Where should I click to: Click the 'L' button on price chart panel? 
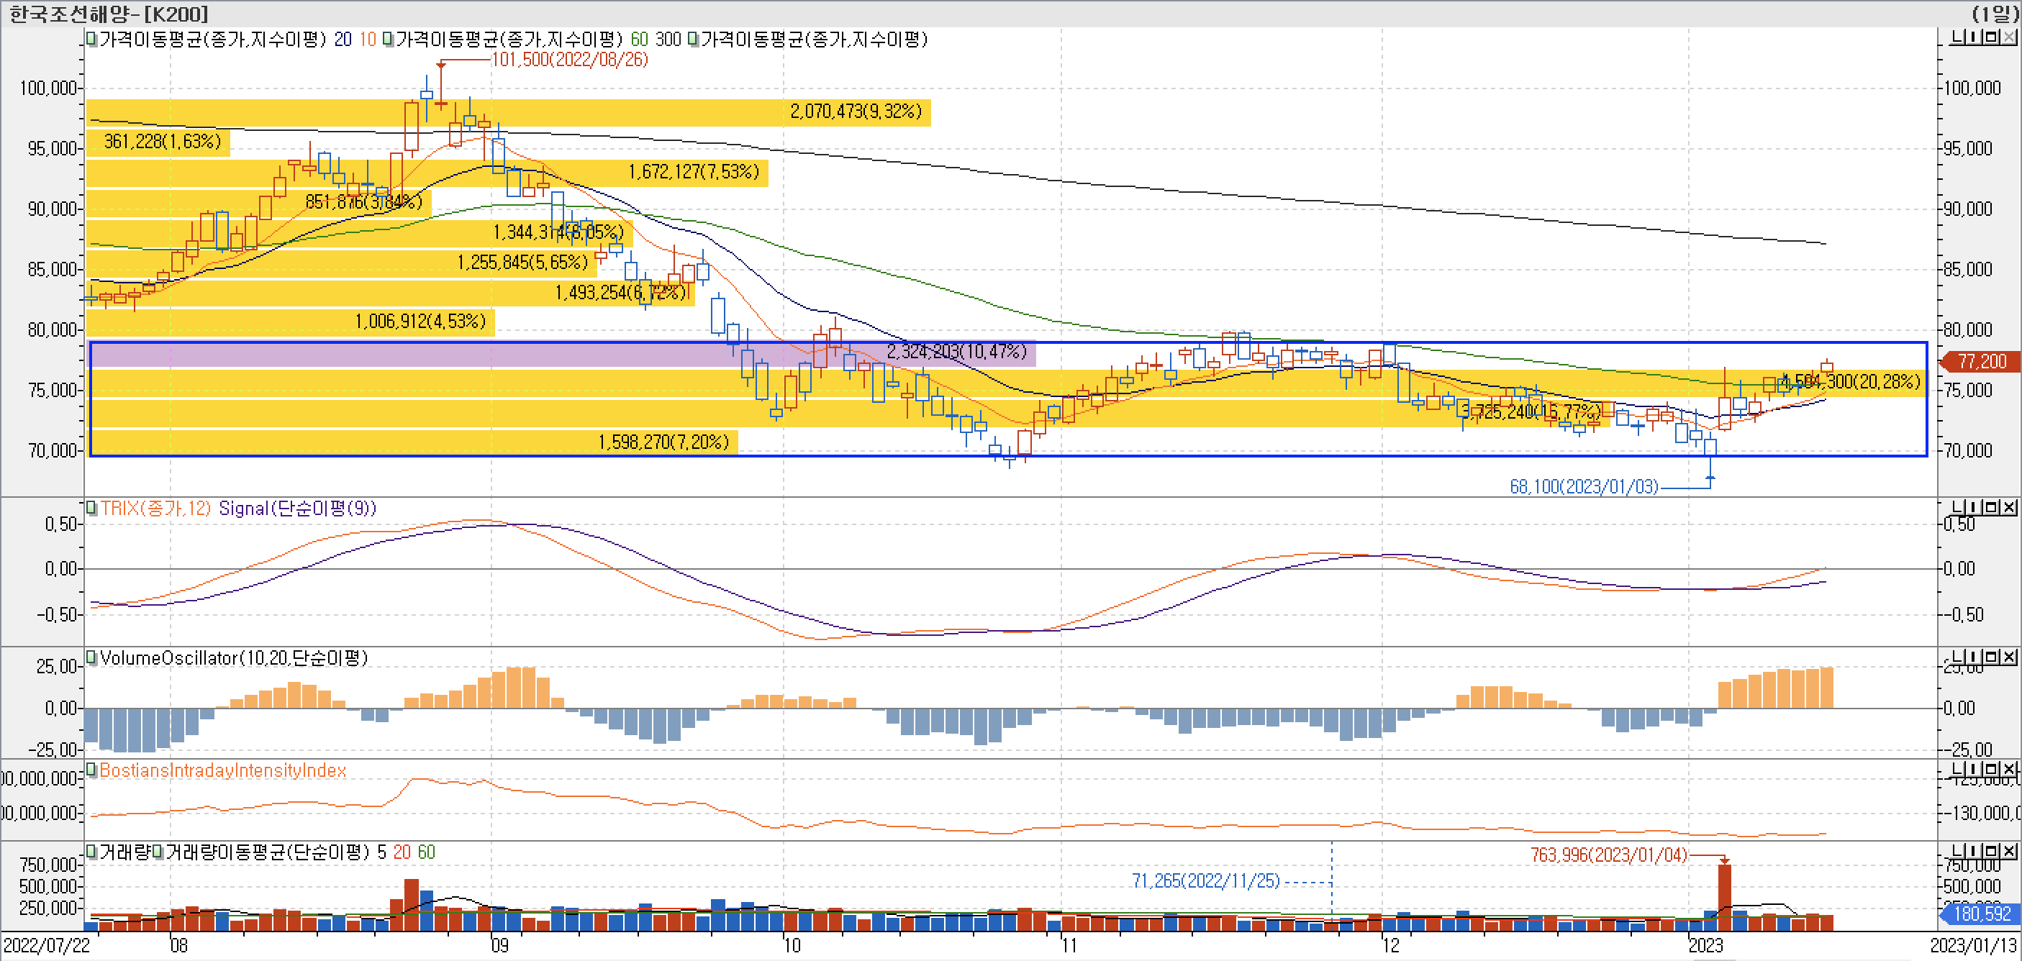click(1957, 37)
